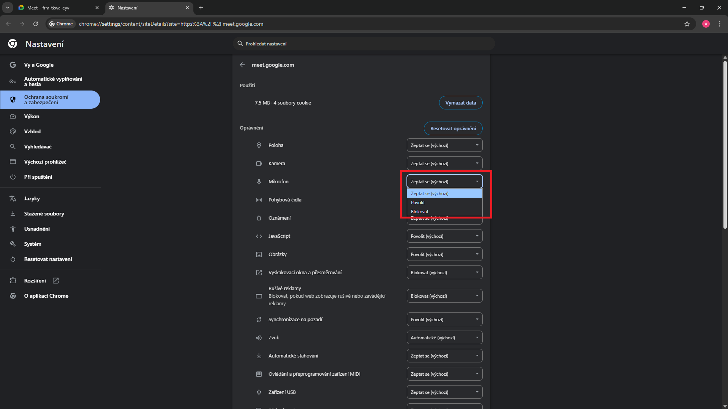Click the profile avatar icon
The height and width of the screenshot is (409, 728).
pos(706,24)
